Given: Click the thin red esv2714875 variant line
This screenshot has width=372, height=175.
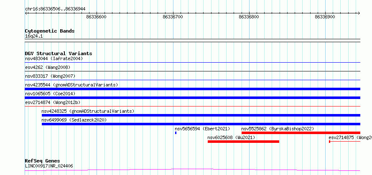Looking at the screenshot, I should 345,142.
